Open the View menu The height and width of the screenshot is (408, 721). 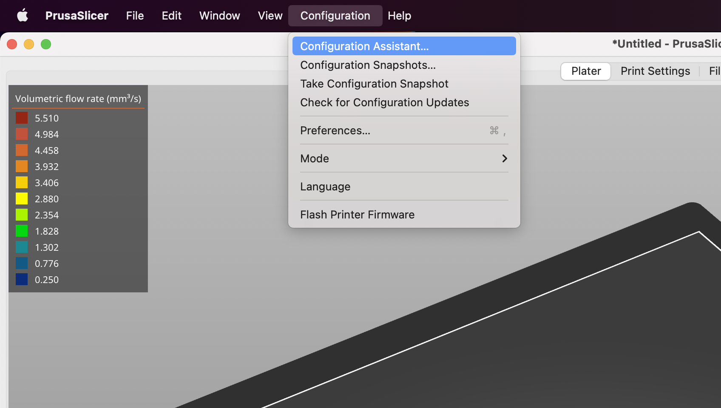(270, 16)
